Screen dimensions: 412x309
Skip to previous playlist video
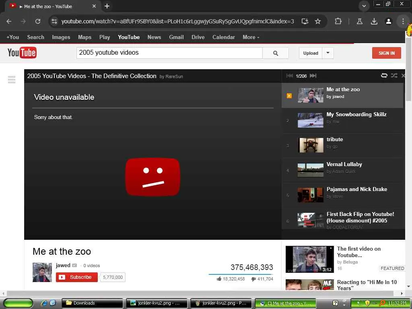click(x=290, y=76)
